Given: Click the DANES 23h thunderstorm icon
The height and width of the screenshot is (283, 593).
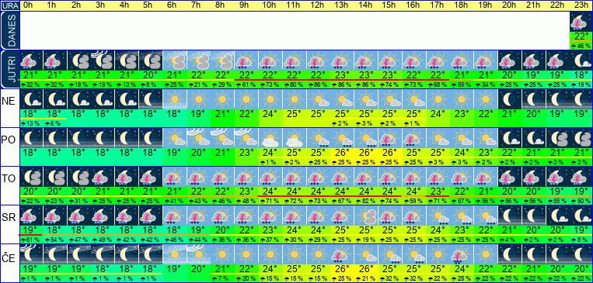Looking at the screenshot, I should (581, 22).
